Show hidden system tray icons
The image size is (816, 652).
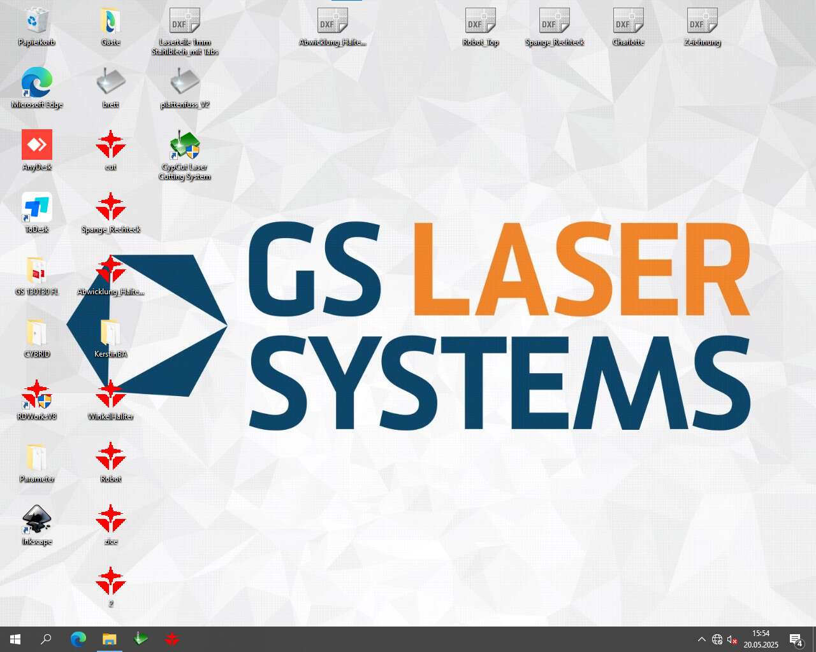(702, 639)
